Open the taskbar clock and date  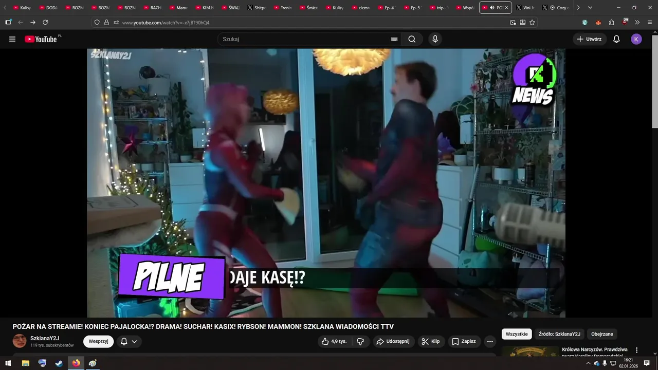point(628,363)
